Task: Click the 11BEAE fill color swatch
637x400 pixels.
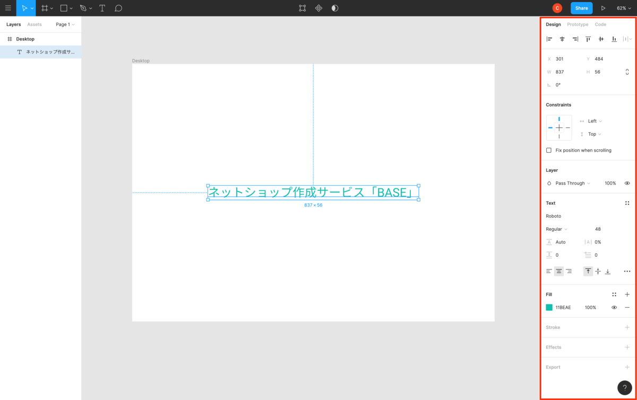Action: [x=549, y=308]
